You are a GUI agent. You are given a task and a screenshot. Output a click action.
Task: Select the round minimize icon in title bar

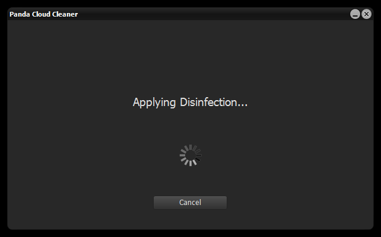click(x=355, y=14)
